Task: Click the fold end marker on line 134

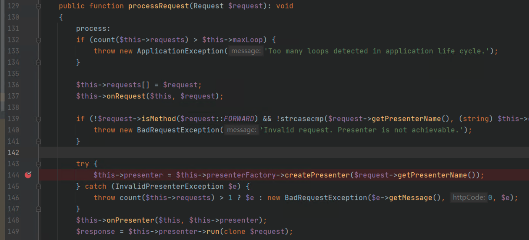Action: (x=38, y=62)
